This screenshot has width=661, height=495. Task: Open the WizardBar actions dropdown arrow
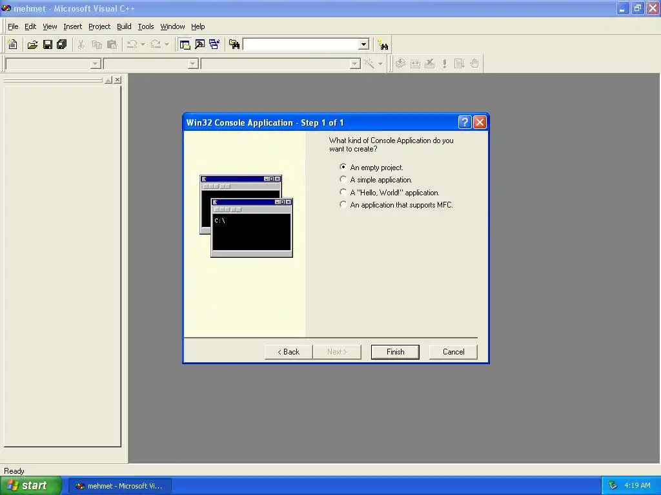(380, 64)
